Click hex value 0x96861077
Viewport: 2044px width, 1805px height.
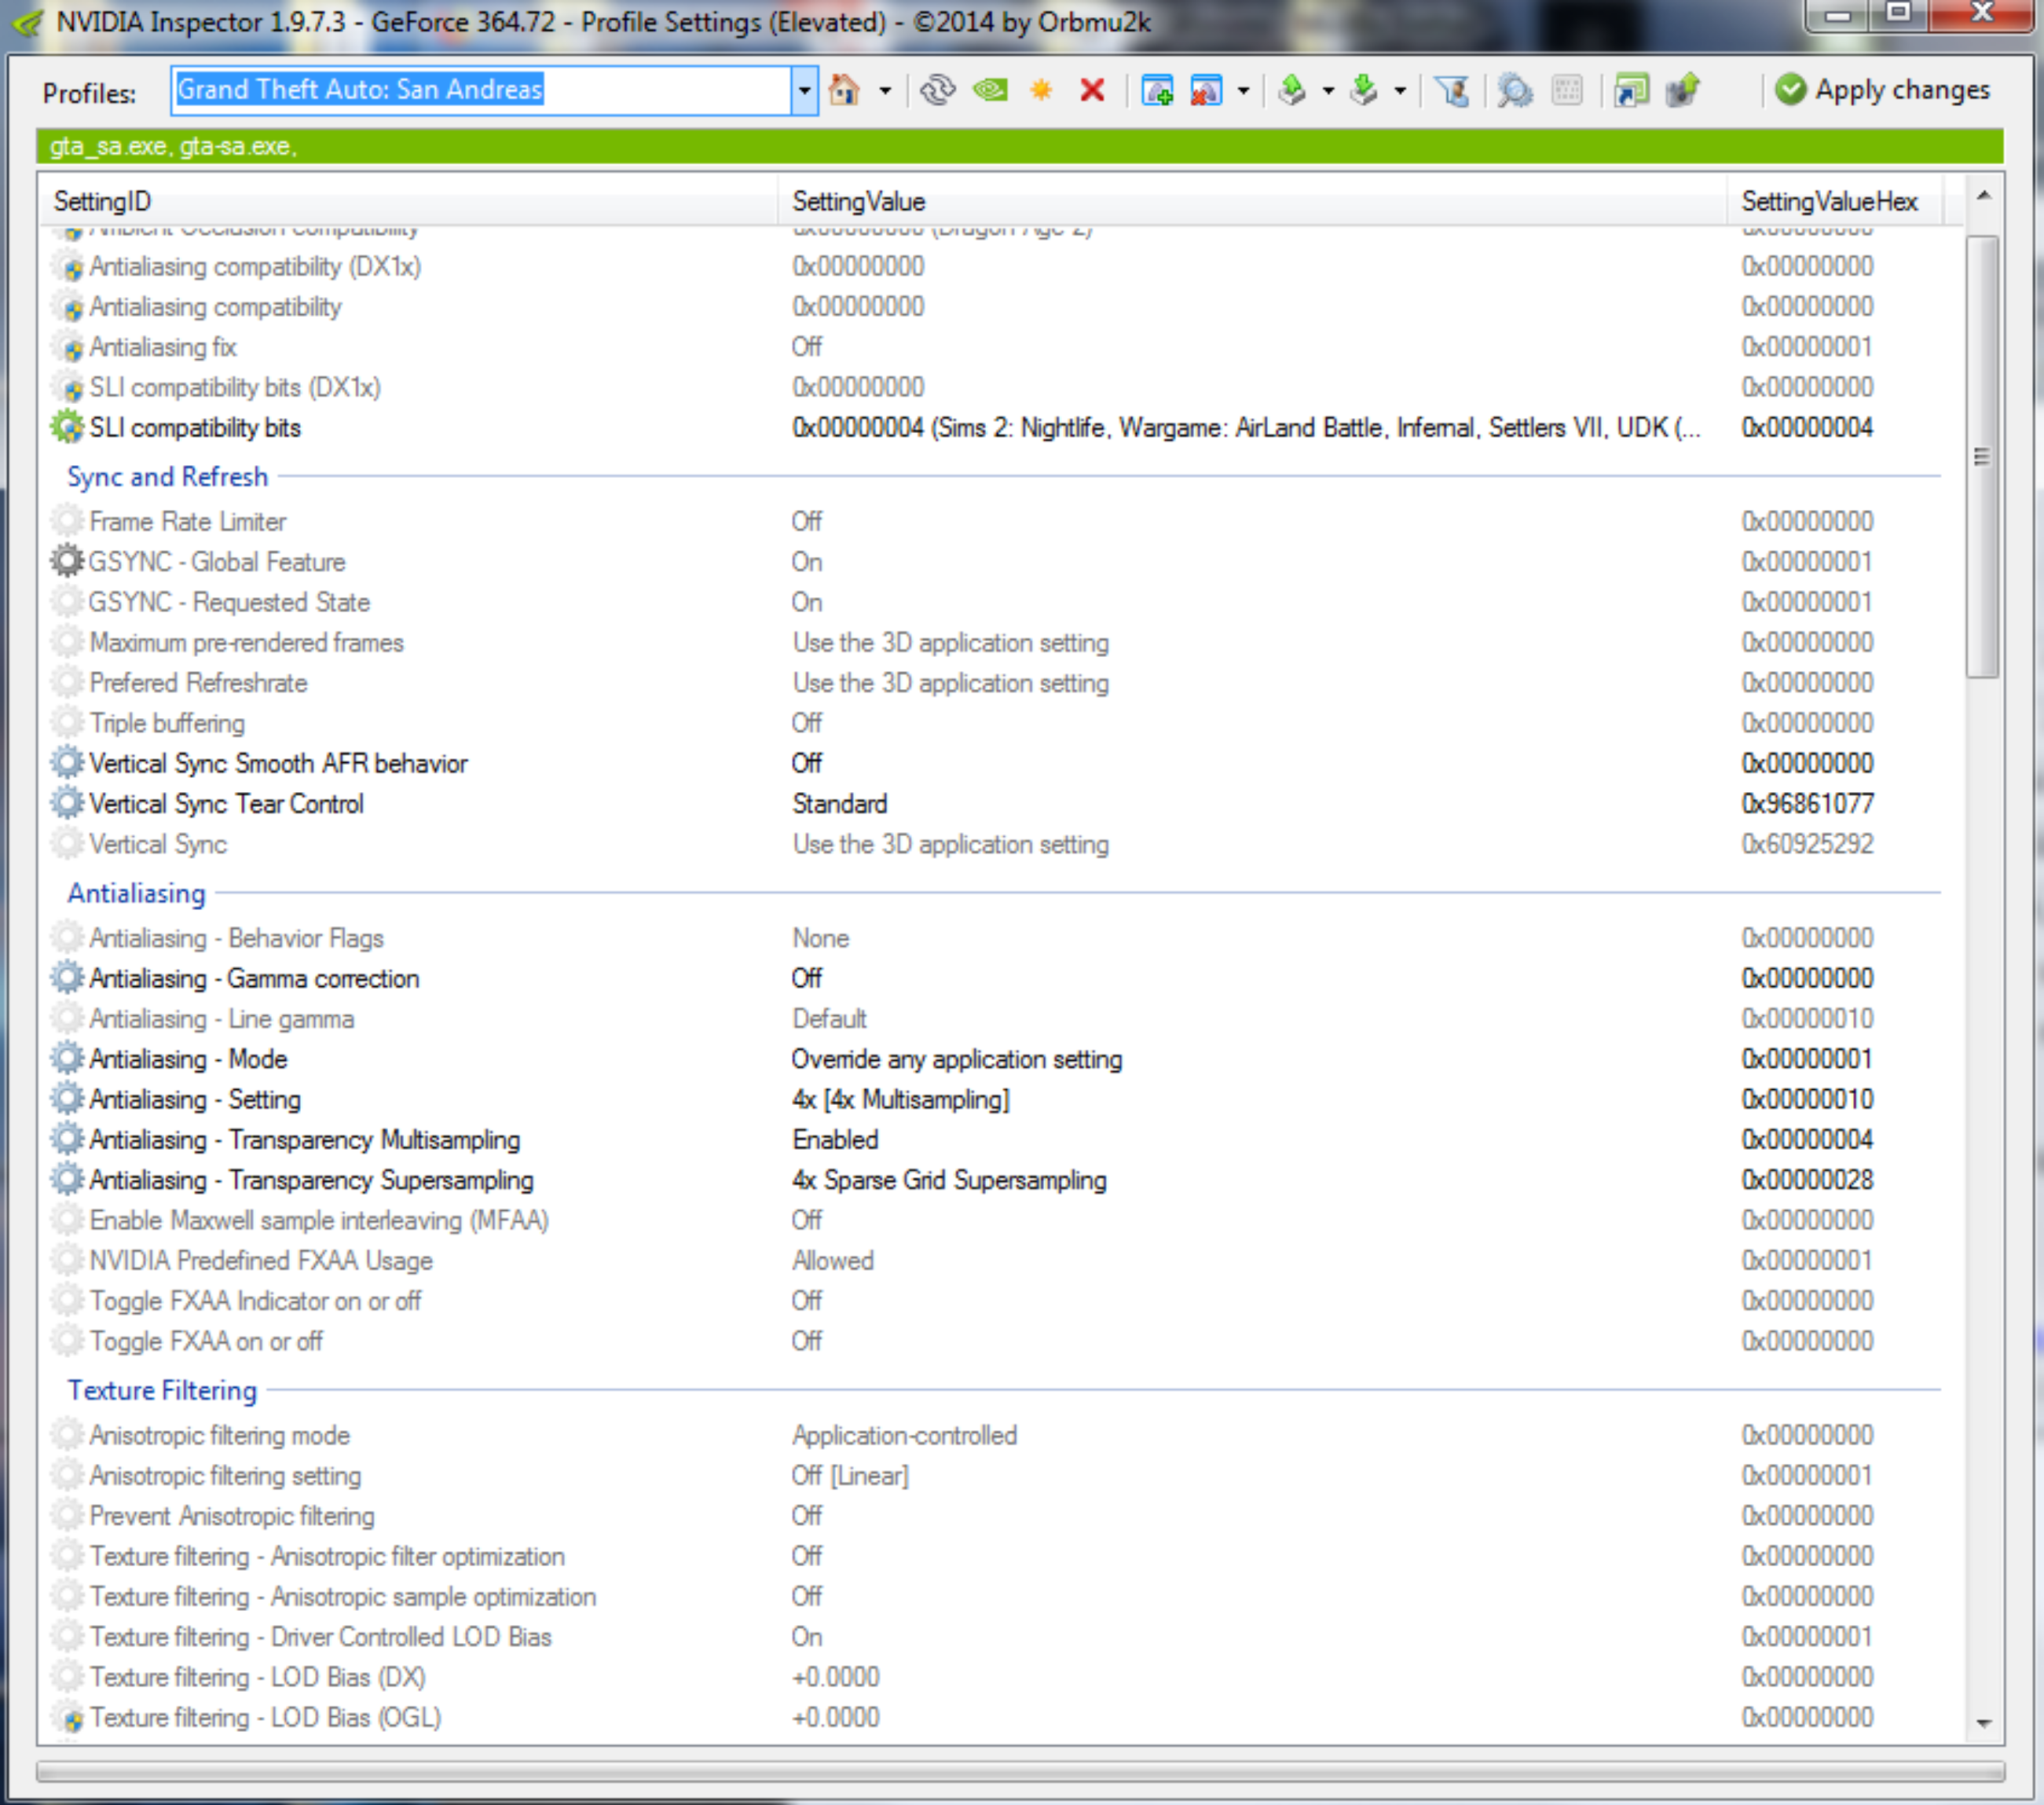click(x=1807, y=803)
